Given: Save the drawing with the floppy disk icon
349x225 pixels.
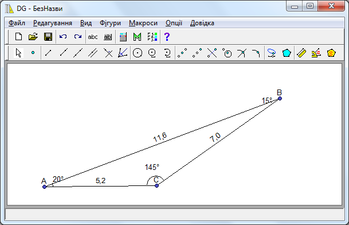Looking at the screenshot, I should click(48, 37).
